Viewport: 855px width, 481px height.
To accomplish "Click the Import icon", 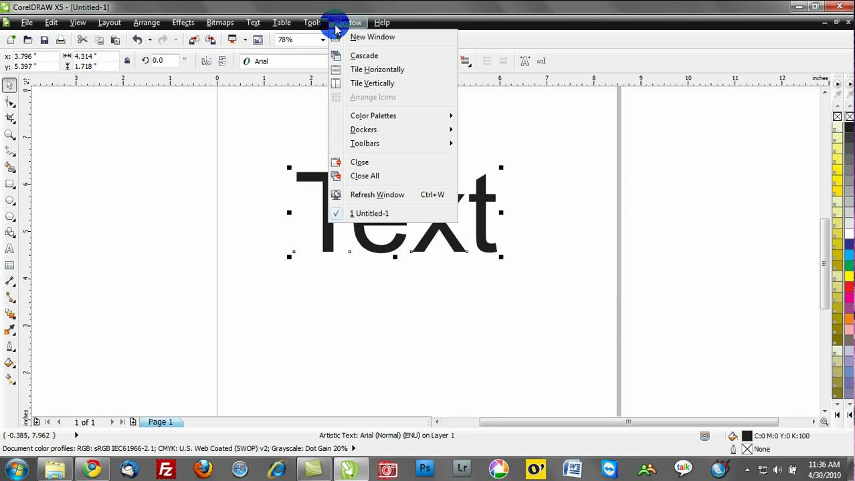I will (x=194, y=40).
